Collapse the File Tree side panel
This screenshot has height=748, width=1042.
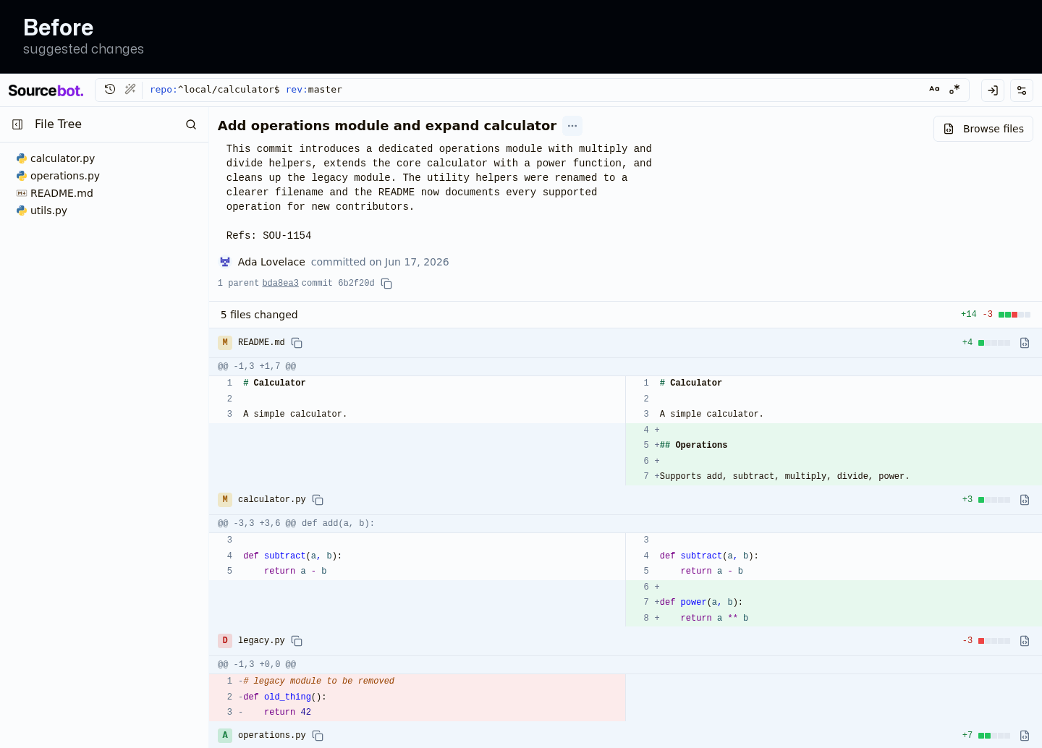click(x=17, y=124)
